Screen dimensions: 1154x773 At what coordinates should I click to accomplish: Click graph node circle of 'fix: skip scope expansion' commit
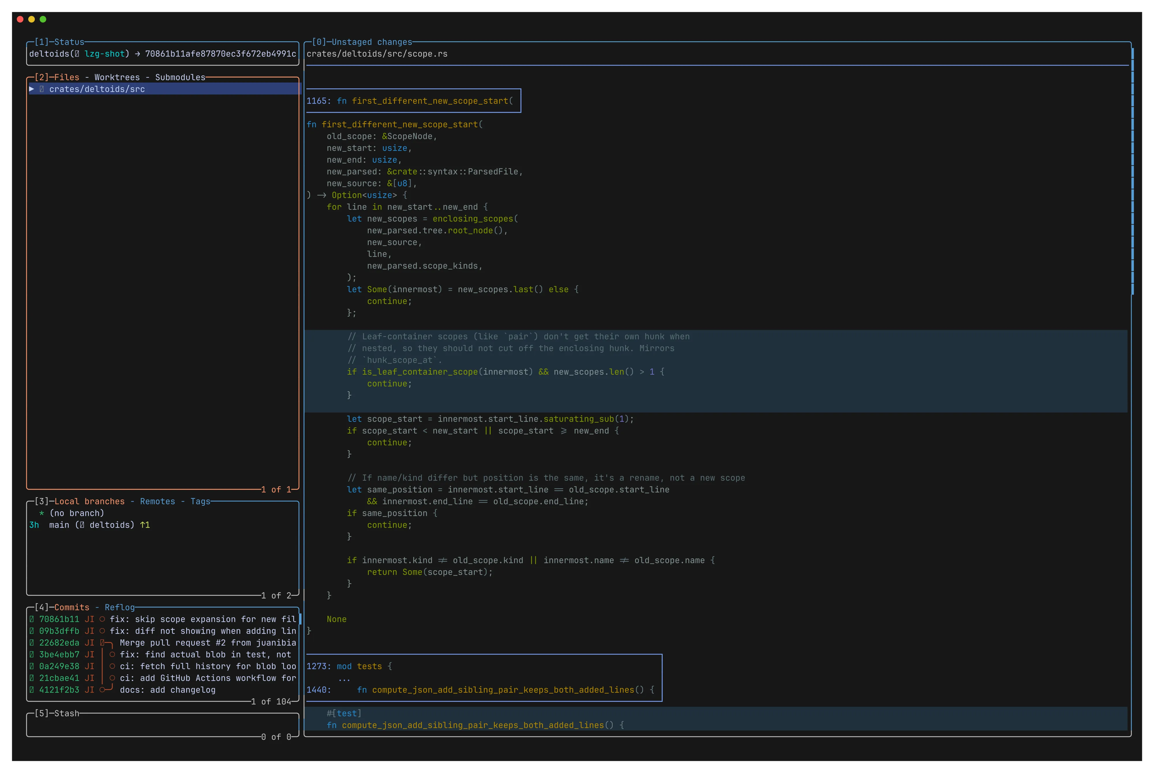(102, 619)
